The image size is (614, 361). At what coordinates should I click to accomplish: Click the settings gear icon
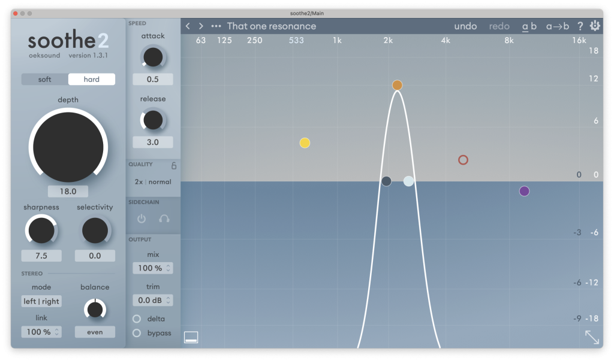(595, 26)
